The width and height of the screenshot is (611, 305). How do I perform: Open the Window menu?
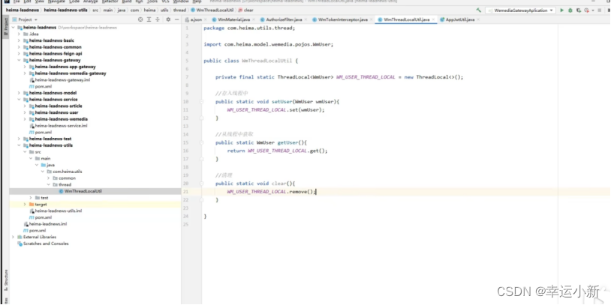(180, 1)
